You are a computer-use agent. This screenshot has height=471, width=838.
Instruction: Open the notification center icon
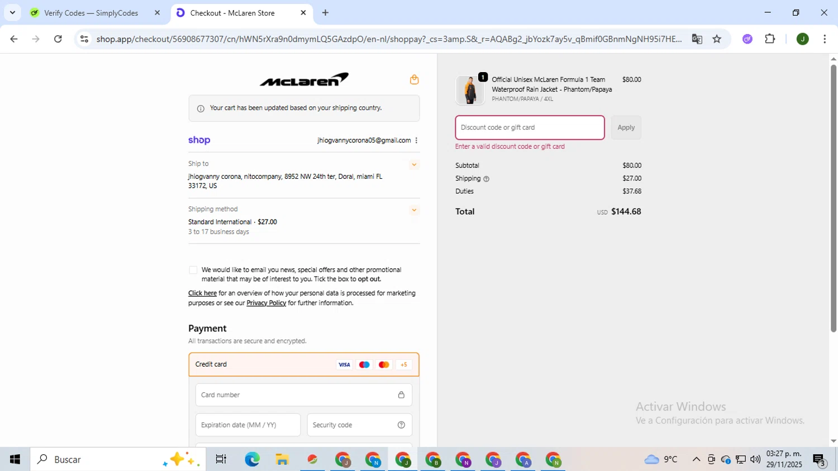(820, 460)
